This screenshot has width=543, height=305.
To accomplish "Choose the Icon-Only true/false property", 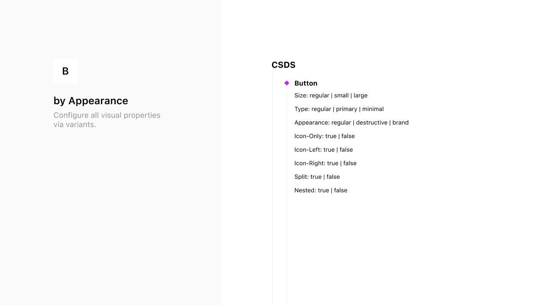I will click(325, 136).
